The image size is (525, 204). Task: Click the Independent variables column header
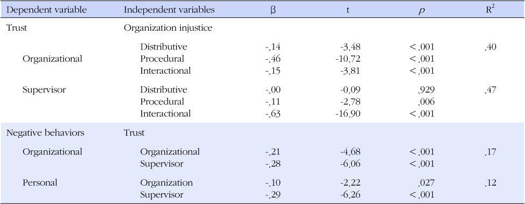(x=169, y=10)
